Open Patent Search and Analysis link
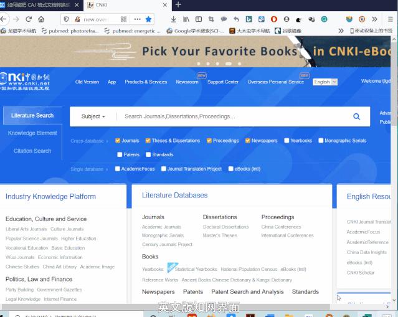Viewport: 398px width, 317px height. 247,292
